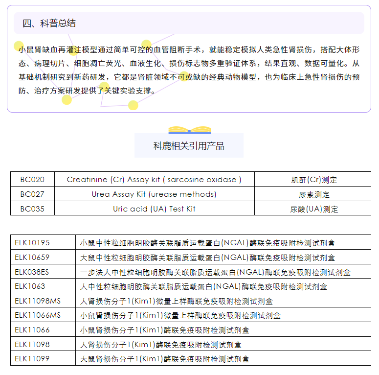Click product code ELK10659
Image resolution: width=379 pixels, height=375 pixels.
click(32, 257)
